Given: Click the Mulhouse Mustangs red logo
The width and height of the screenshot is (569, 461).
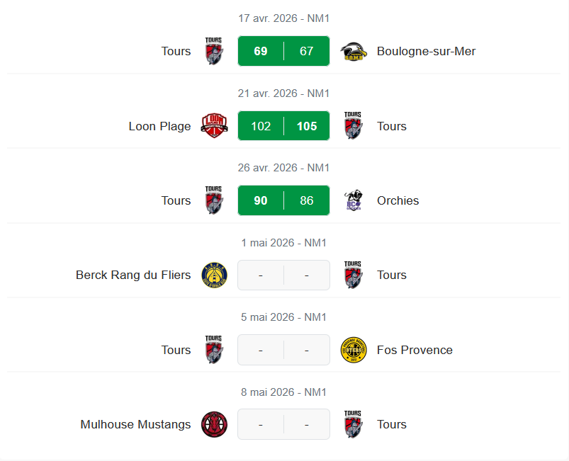Looking at the screenshot, I should pos(214,424).
